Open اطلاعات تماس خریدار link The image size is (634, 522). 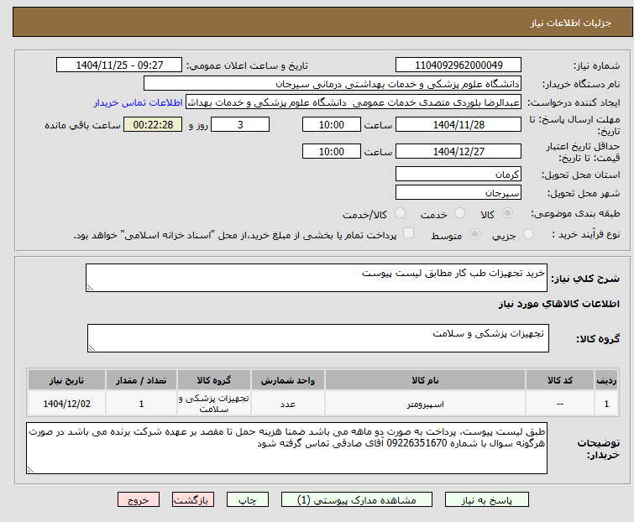(139, 102)
